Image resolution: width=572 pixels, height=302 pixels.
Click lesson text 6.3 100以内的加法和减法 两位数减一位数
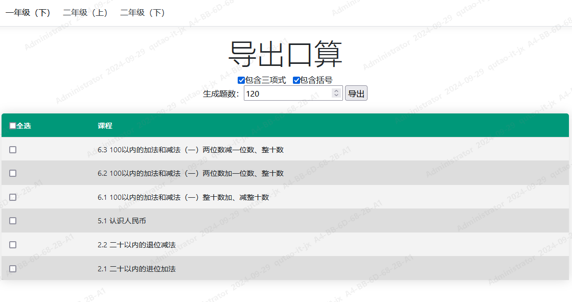click(x=191, y=150)
